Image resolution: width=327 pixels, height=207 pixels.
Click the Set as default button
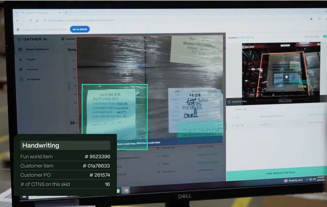[80, 29]
